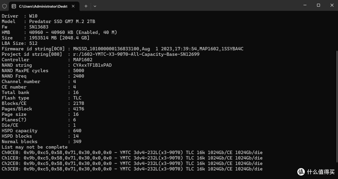Click the Controller value MAP1602
Viewport: 338px width, 179px height.
(x=83, y=60)
